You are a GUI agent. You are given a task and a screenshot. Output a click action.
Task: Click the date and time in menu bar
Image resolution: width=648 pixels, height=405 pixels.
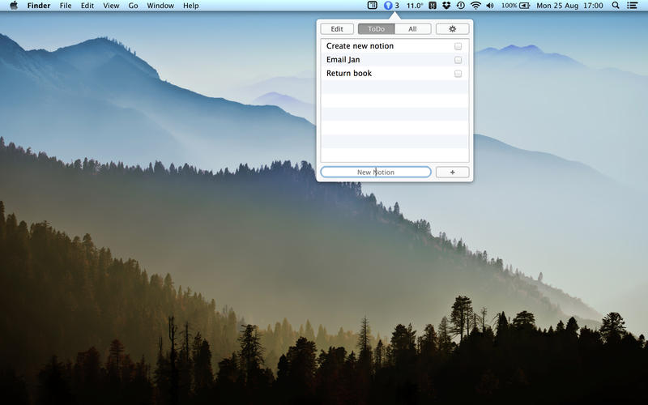point(570,6)
